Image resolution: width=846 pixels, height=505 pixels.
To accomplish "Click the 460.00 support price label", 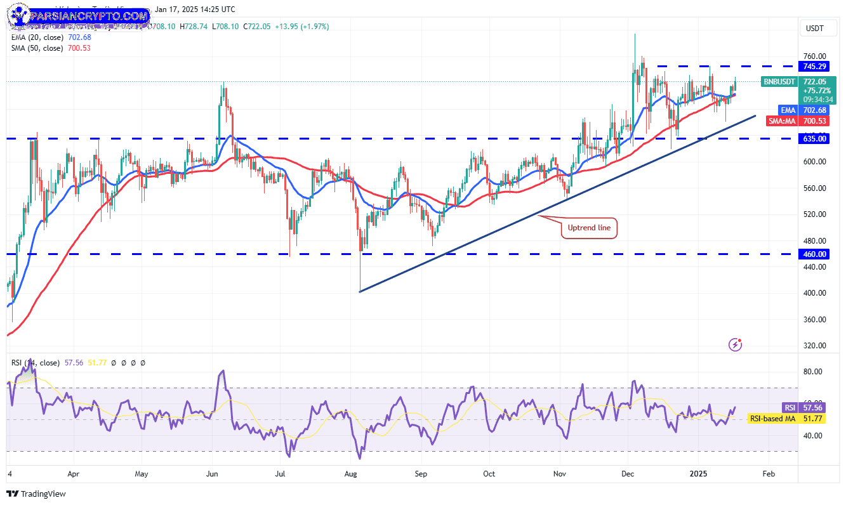I will coord(814,254).
